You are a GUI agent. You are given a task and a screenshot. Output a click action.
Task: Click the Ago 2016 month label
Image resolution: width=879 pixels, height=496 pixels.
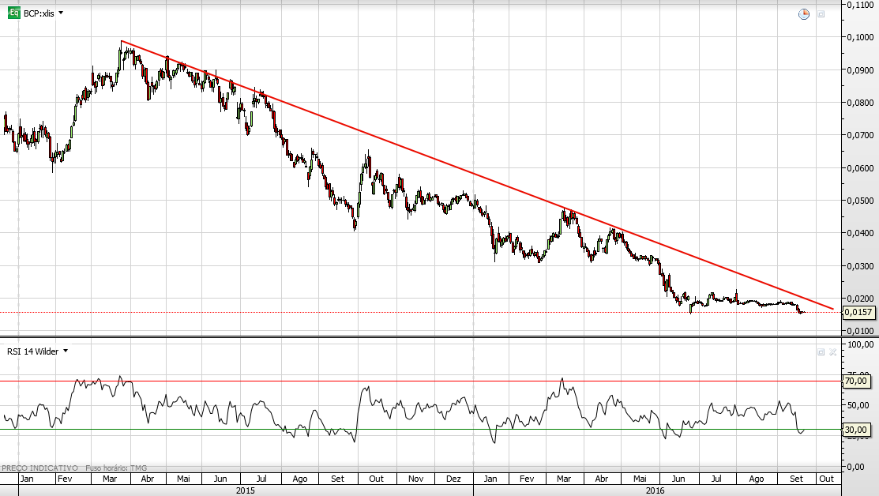[x=757, y=479]
